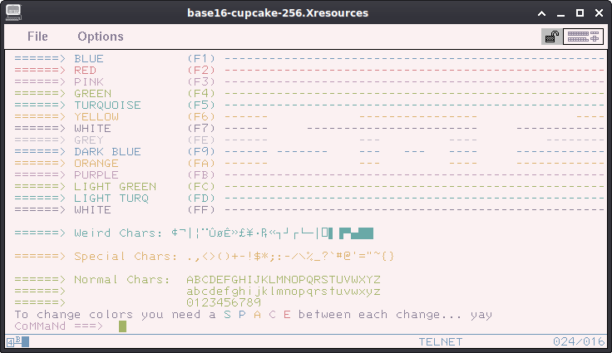
Task: Open the Options menu
Action: pyautogui.click(x=101, y=37)
